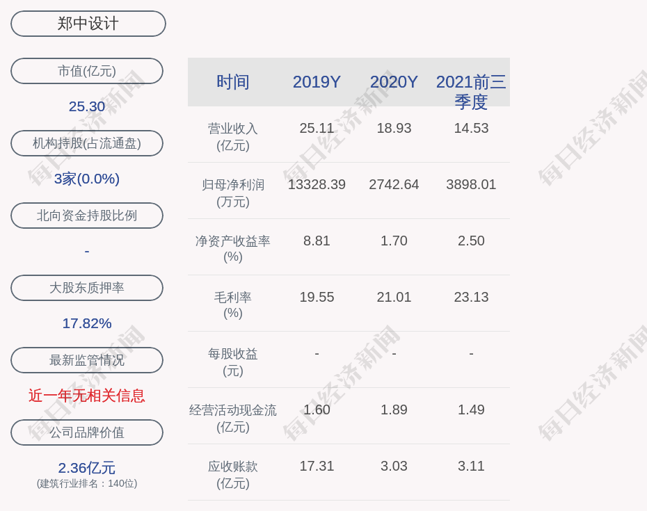647x511 pixels.
Task: Click revenue value 25.11
Action: click(317, 128)
